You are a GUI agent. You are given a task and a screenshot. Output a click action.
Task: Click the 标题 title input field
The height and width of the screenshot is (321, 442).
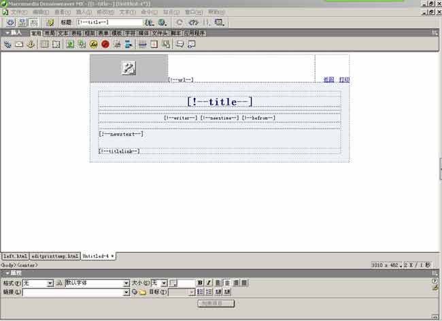[109, 22]
